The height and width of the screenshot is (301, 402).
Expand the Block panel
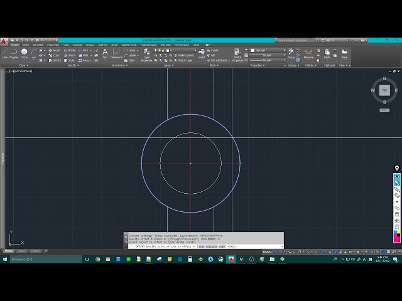[214, 65]
